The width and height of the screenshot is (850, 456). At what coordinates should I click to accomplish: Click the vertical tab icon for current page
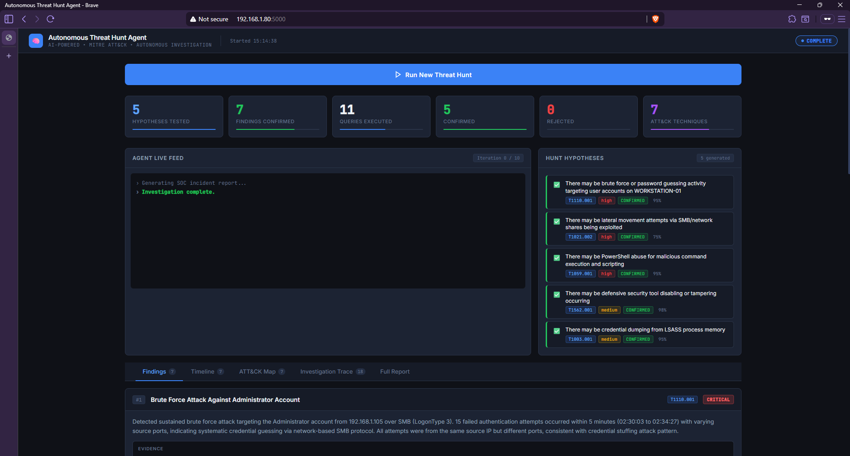coord(9,38)
